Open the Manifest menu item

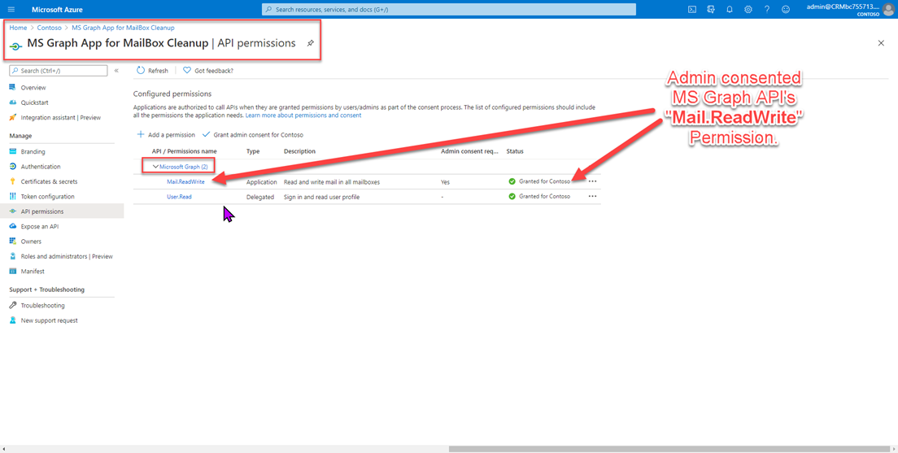[33, 272]
